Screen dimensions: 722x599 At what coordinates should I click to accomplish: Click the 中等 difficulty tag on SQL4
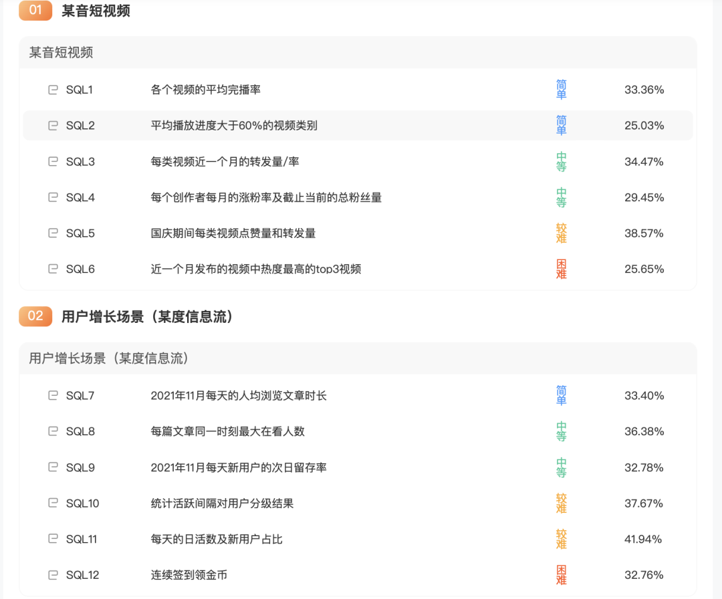pos(562,197)
